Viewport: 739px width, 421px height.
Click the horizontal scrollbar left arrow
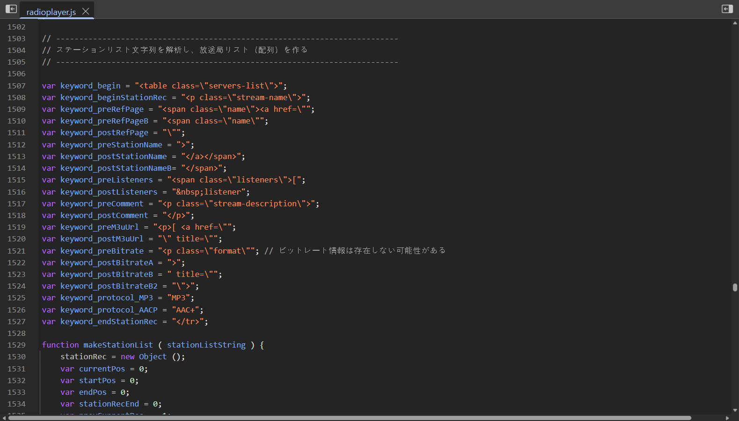(4, 418)
